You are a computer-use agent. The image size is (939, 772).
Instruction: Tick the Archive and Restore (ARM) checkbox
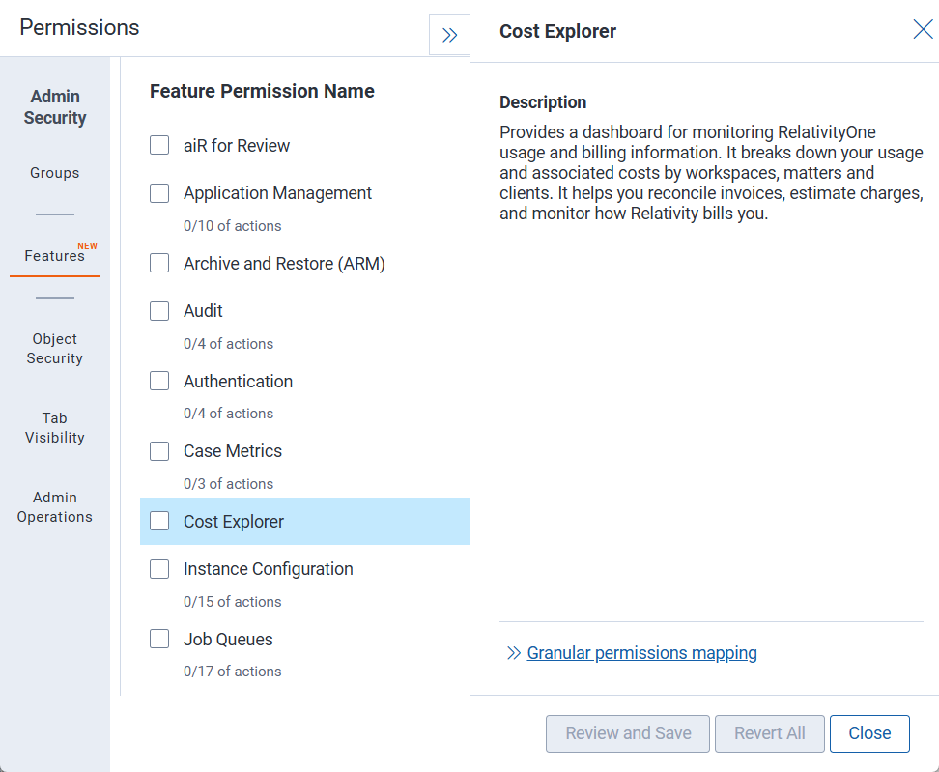coord(159,263)
